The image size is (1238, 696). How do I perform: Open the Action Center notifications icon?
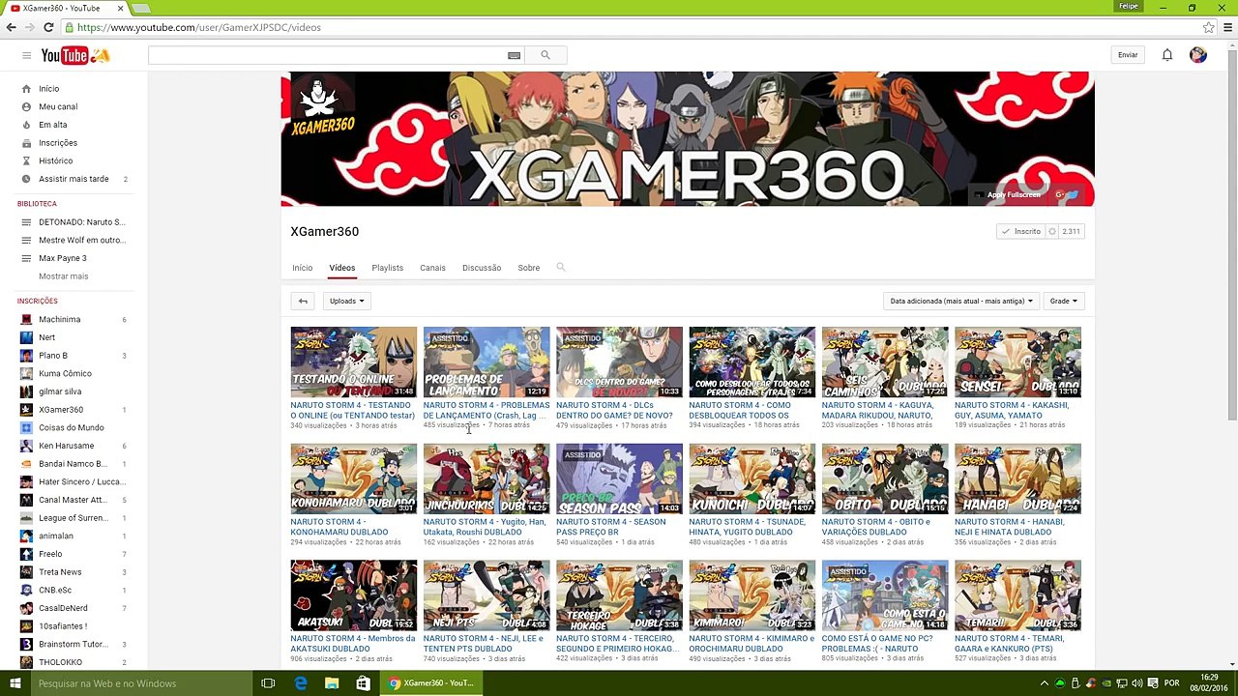coord(1152,683)
